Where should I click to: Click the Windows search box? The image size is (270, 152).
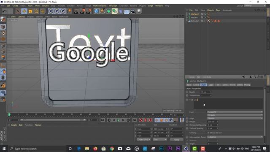(x=37, y=149)
